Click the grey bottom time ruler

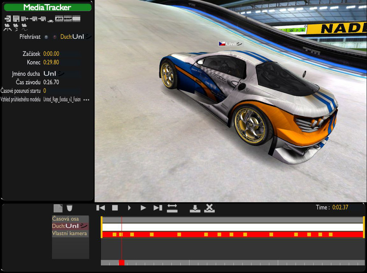tap(233, 263)
